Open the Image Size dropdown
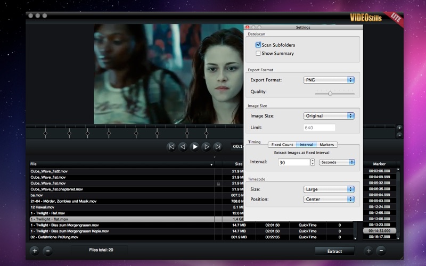 (x=329, y=115)
